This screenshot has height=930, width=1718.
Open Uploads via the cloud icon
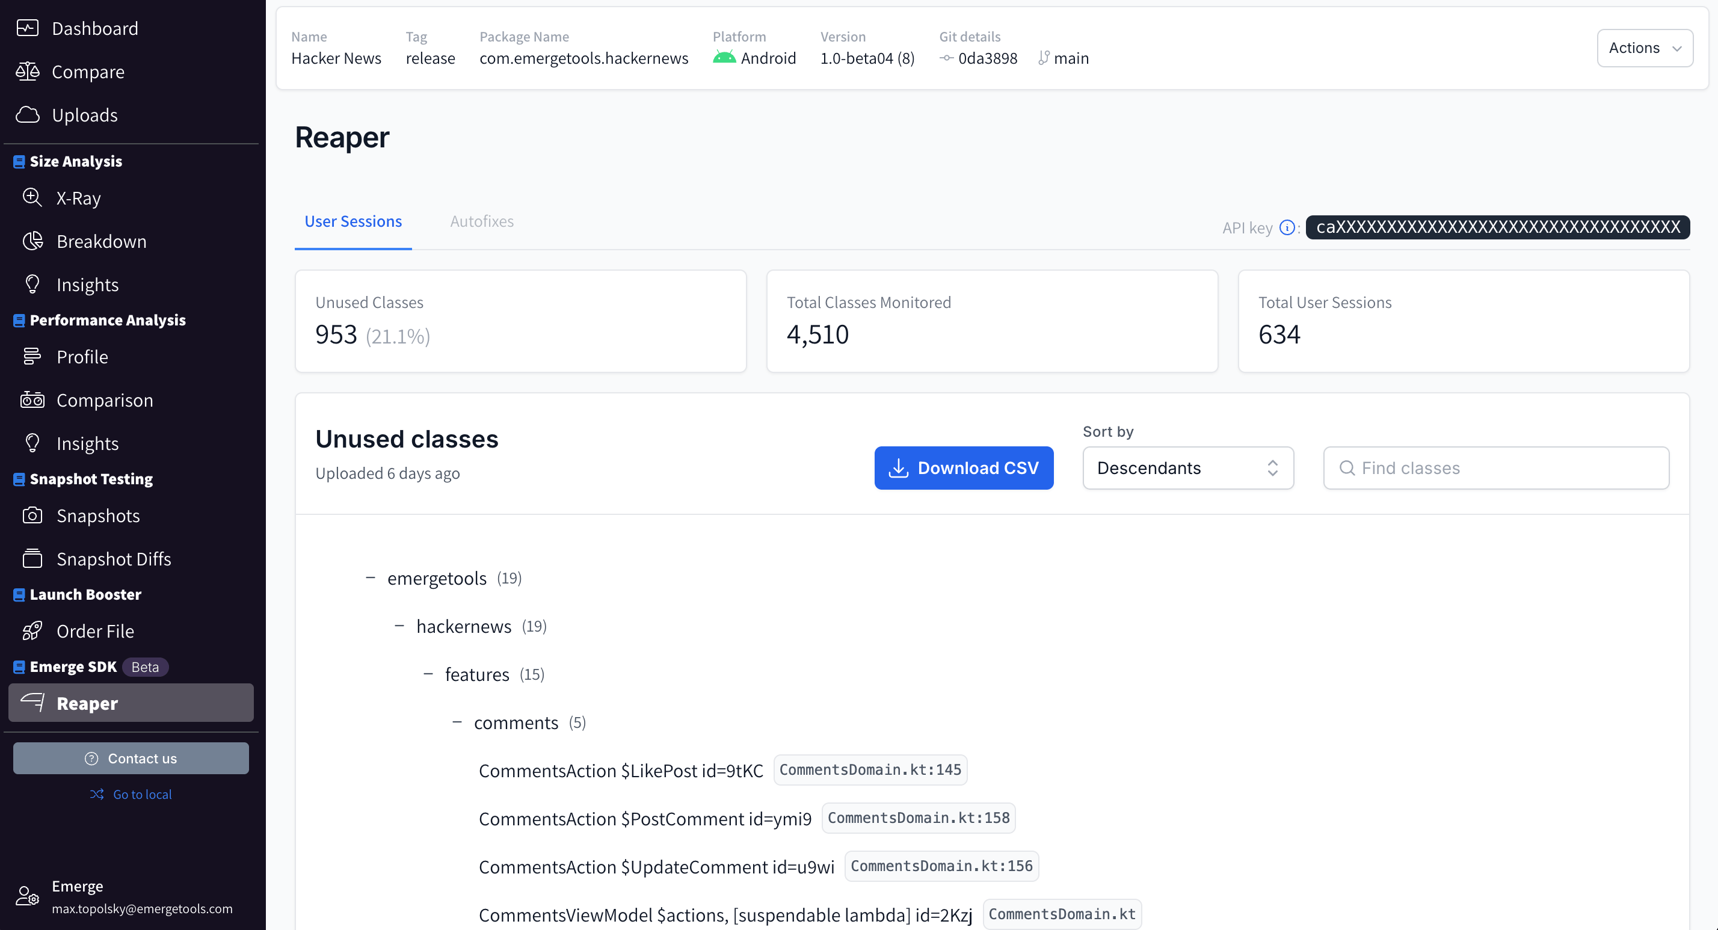tap(28, 115)
